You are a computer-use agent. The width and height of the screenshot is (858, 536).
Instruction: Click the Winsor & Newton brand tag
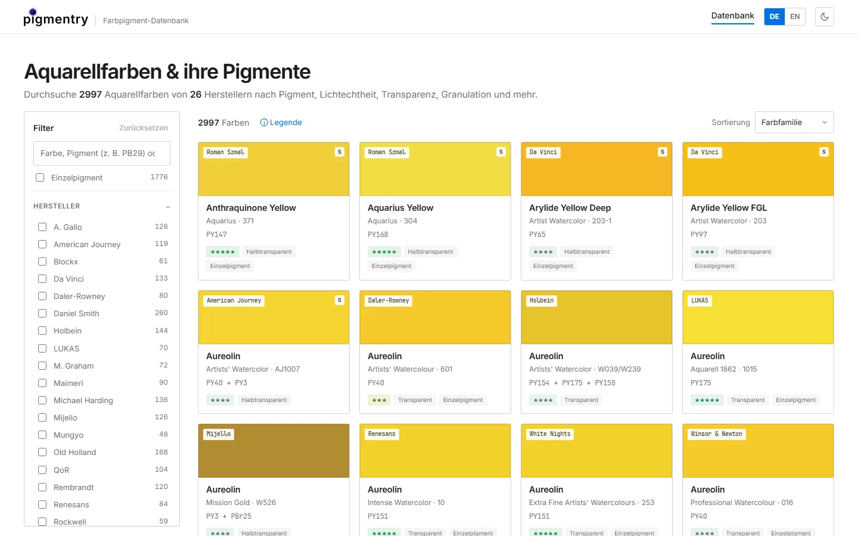717,434
